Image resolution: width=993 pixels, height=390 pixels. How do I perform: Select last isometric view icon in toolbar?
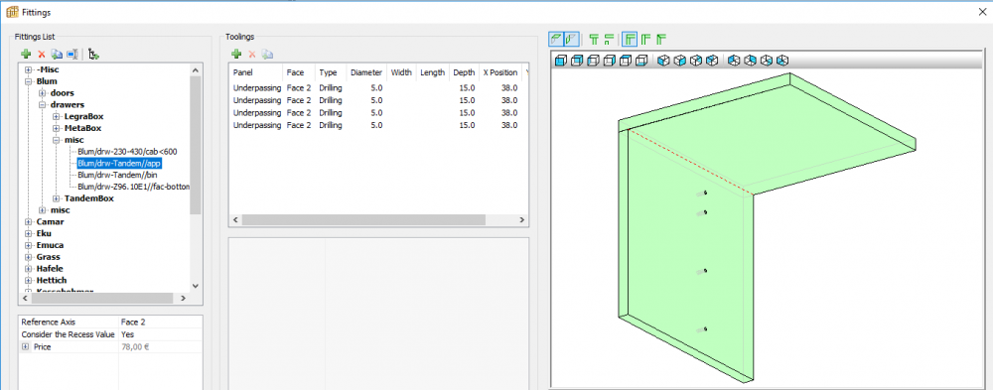pos(782,61)
